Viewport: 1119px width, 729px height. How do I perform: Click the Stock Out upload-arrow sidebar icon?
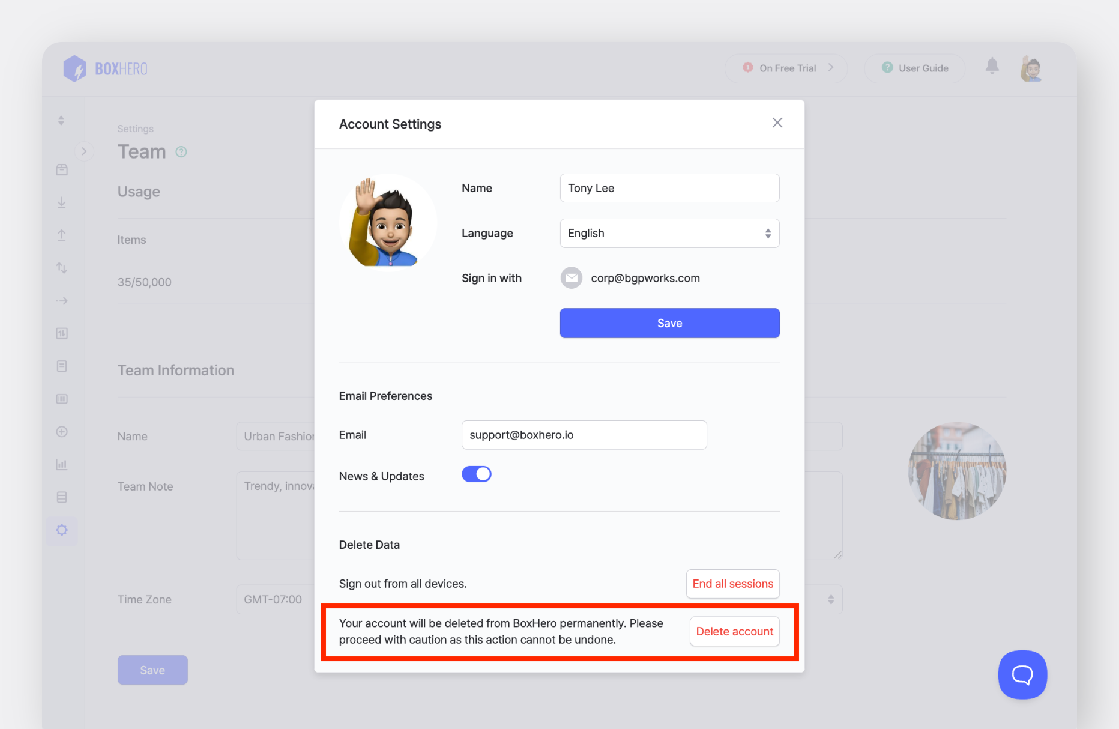pos(62,235)
